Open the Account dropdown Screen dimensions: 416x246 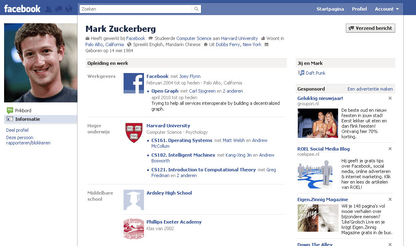pyautogui.click(x=386, y=8)
